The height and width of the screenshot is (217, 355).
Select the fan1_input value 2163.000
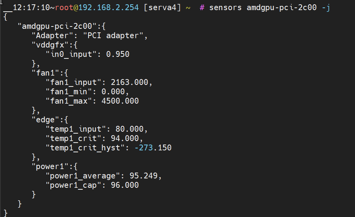click(130, 82)
